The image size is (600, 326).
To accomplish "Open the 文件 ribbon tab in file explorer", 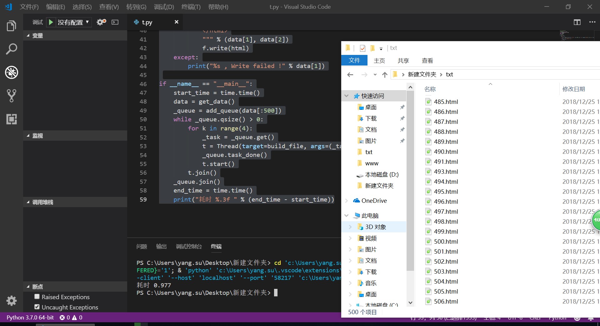I will pyautogui.click(x=354, y=61).
